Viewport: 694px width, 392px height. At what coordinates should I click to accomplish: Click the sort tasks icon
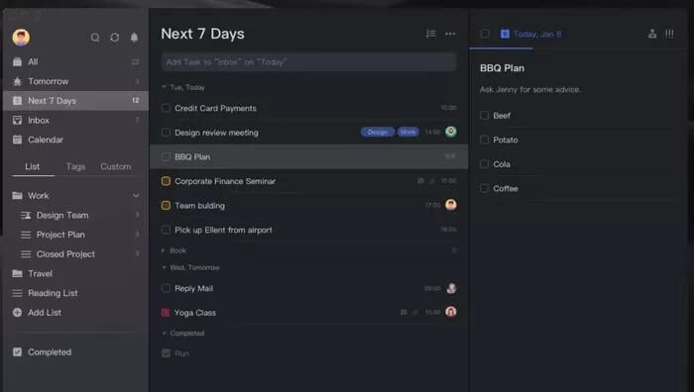click(x=430, y=34)
